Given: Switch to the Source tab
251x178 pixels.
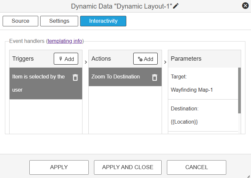Looking at the screenshot, I should [x=20, y=21].
